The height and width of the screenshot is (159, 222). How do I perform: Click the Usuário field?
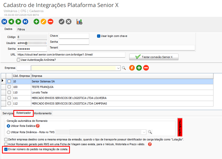32,43
